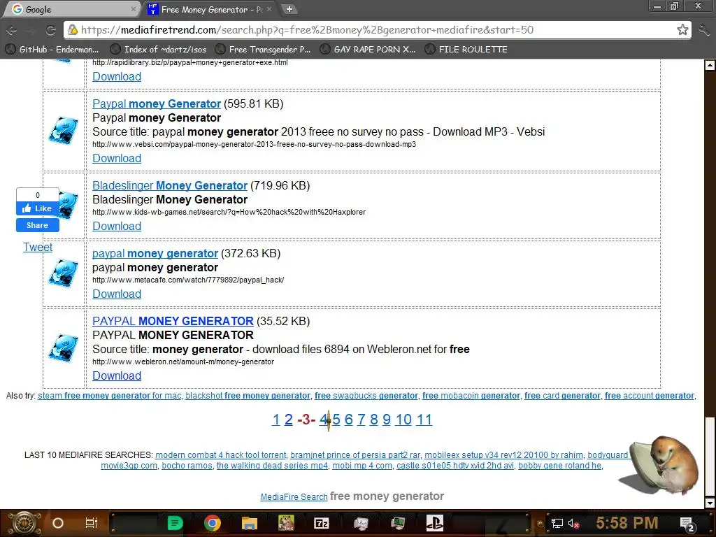Try blackshot free money generator search

[248, 396]
